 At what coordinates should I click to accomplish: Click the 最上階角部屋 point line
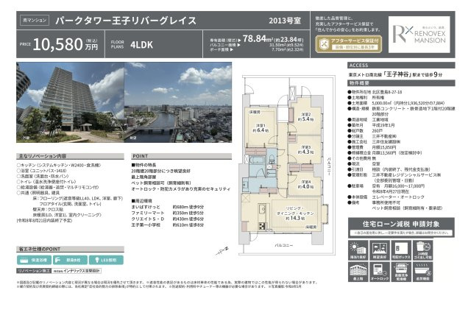tap(144, 177)
